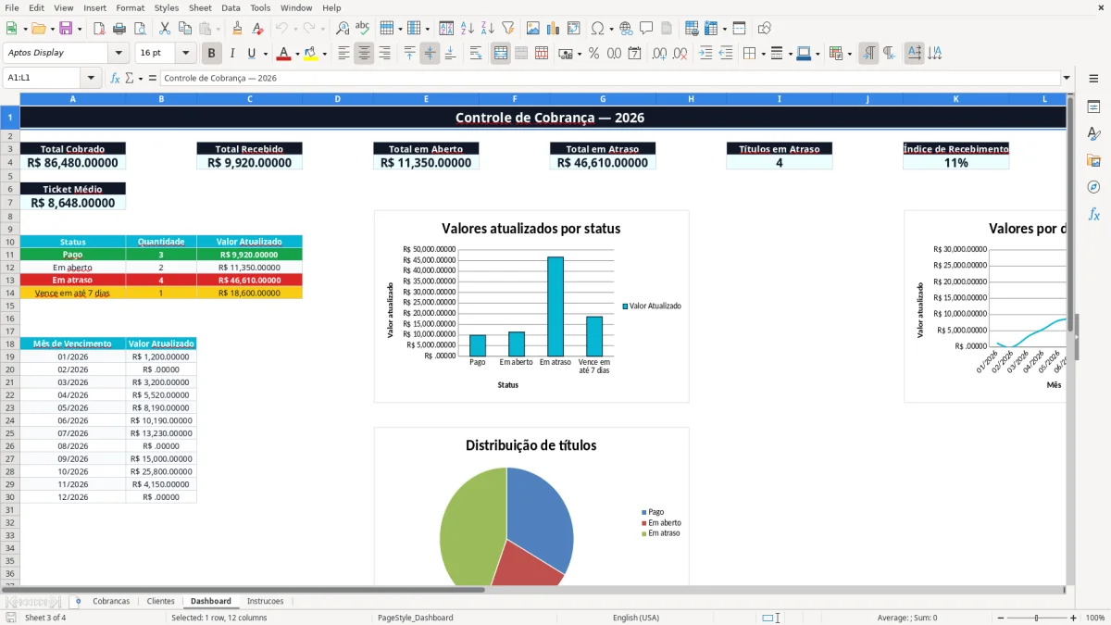Click PageStyle_Dashboard in status bar
Image resolution: width=1111 pixels, height=625 pixels.
(415, 618)
